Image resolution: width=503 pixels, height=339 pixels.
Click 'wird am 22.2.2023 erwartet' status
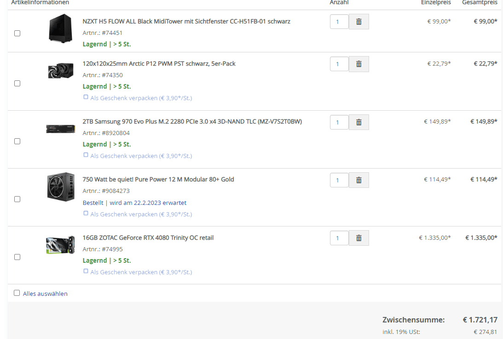(x=148, y=203)
